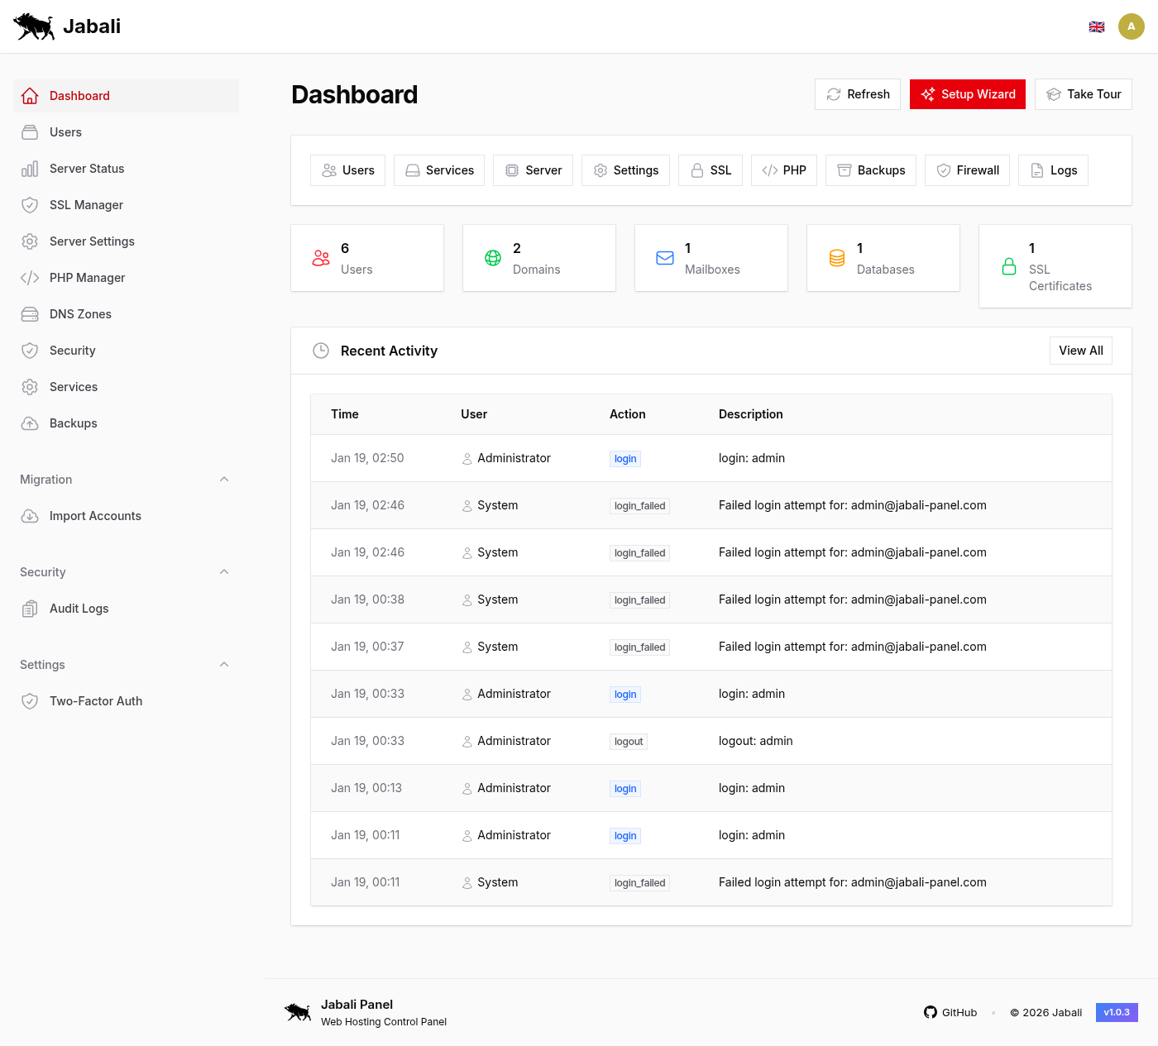The height and width of the screenshot is (1046, 1158).
Task: Launch the Setup Wizard
Action: tap(968, 94)
